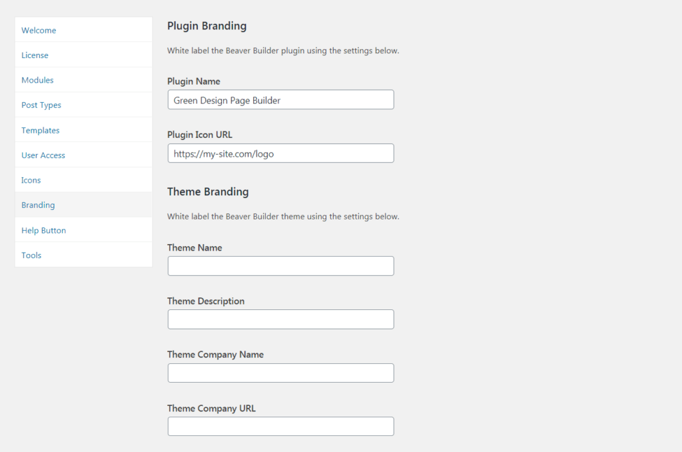
Task: Click the Plugin Branding heading
Action: 206,26
